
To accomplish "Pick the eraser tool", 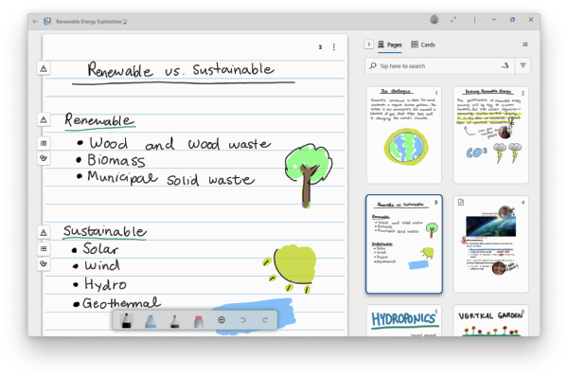I will 199,321.
